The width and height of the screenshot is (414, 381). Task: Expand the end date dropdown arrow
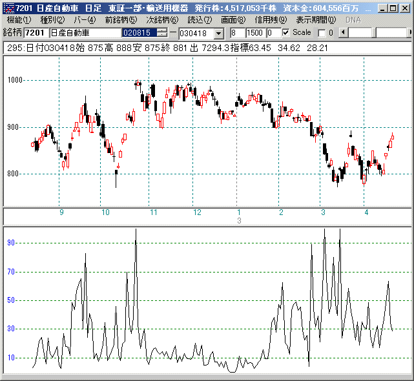tap(219, 34)
